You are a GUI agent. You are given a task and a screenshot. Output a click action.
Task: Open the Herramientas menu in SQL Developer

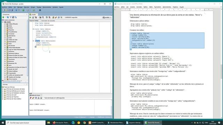(x=47, y=7)
